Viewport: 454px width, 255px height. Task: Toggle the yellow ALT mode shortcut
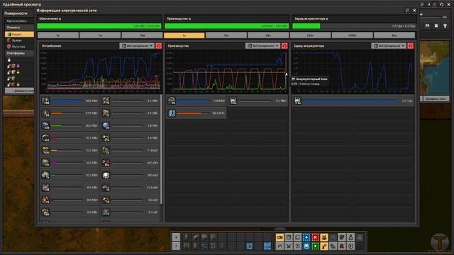coord(279,237)
